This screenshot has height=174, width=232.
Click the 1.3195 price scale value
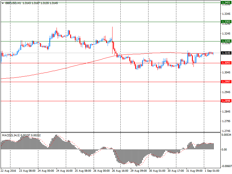pos(226,43)
